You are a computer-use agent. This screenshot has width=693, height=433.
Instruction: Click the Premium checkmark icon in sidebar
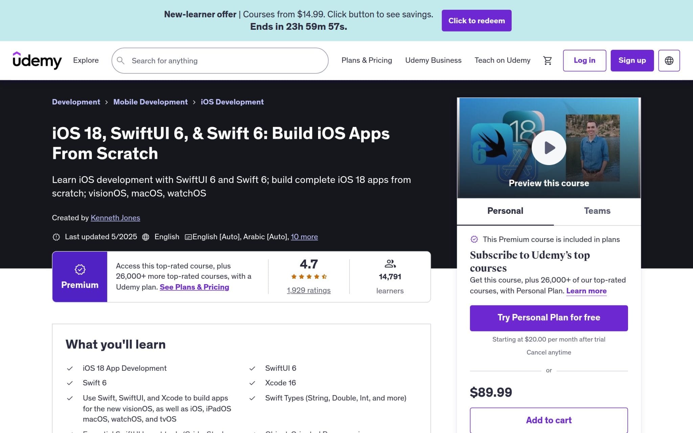(474, 240)
